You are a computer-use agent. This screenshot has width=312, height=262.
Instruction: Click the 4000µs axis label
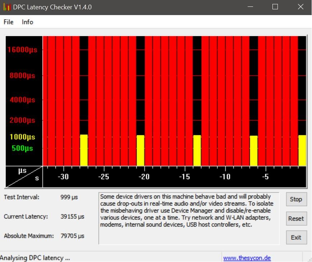(22, 99)
